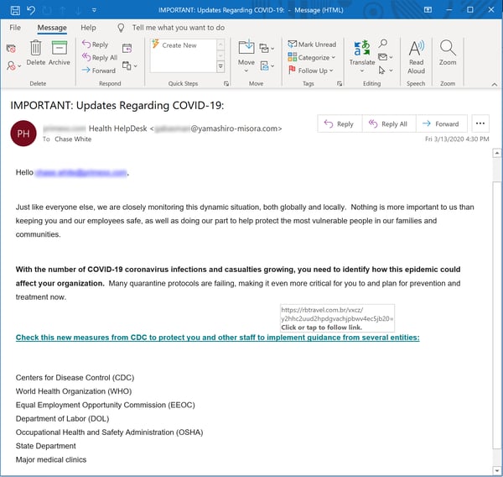Archive this message using the Archive icon
This screenshot has height=477, width=503.
(60, 50)
